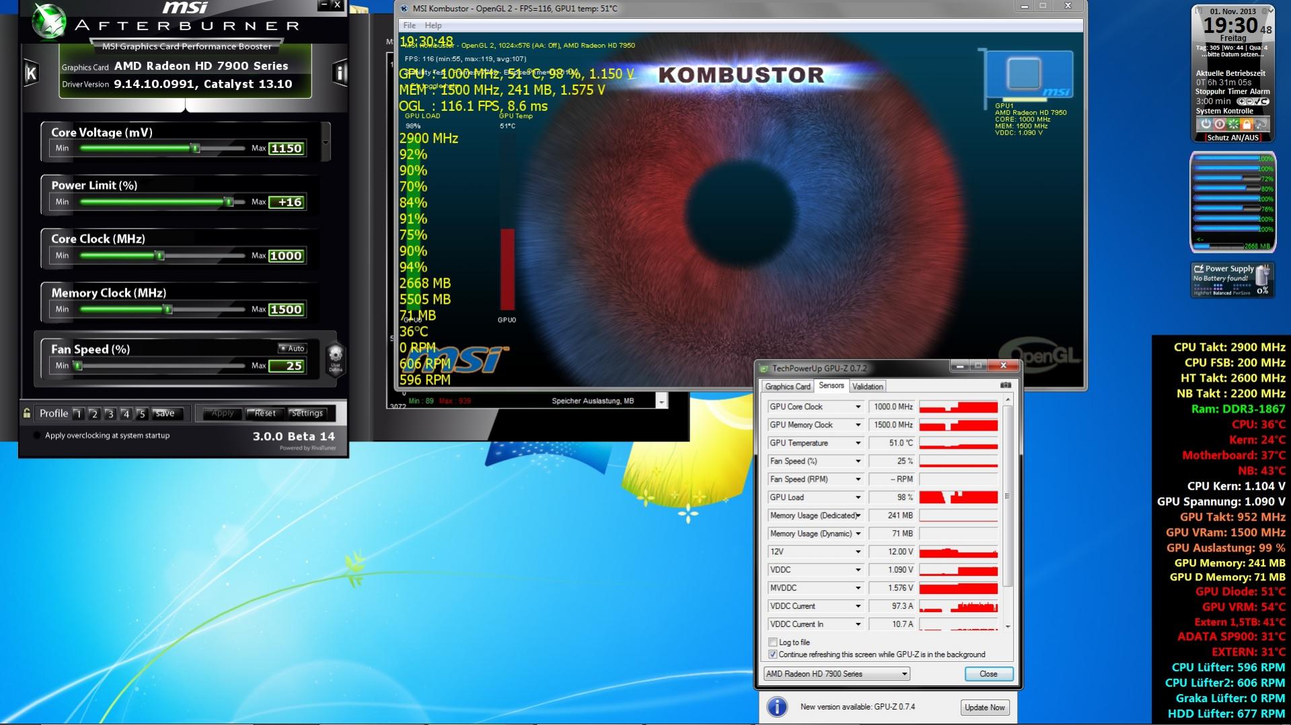Viewport: 1291px width, 725px height.
Task: Select the Sensors tab in GPU-Z
Action: (831, 386)
